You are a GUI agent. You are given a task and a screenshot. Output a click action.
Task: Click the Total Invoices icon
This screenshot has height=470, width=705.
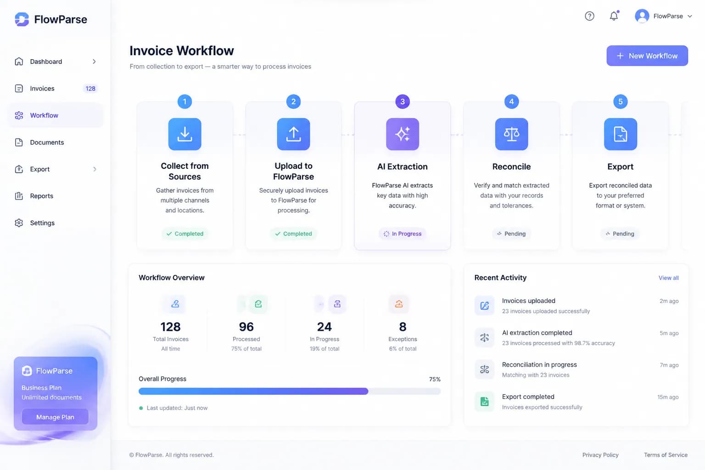point(175,304)
